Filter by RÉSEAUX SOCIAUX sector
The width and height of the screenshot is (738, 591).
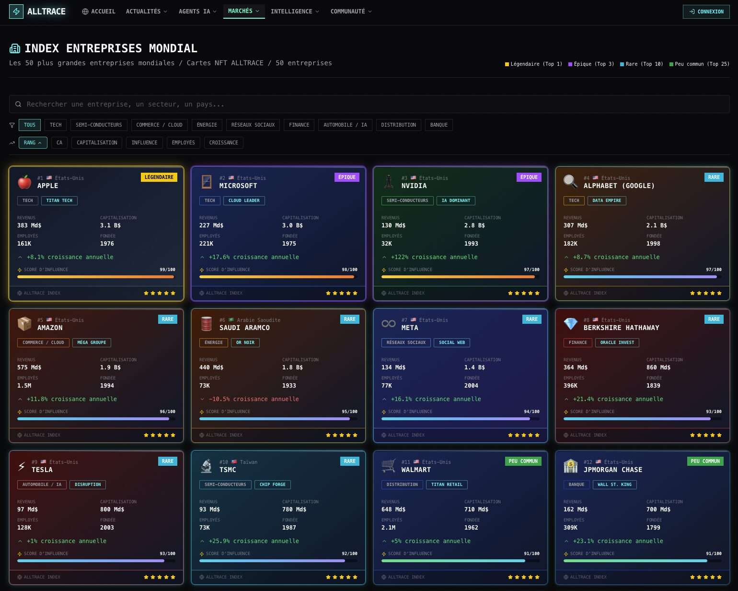tap(253, 125)
